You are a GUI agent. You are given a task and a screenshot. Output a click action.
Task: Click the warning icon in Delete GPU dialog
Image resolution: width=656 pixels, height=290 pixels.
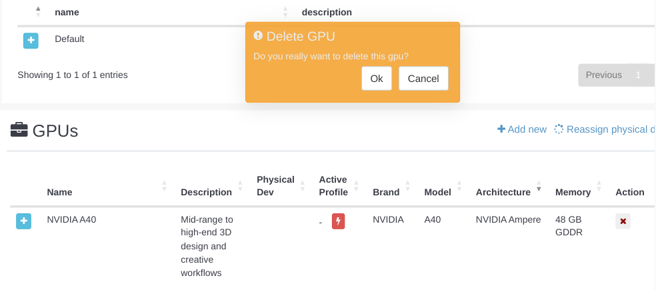click(258, 36)
